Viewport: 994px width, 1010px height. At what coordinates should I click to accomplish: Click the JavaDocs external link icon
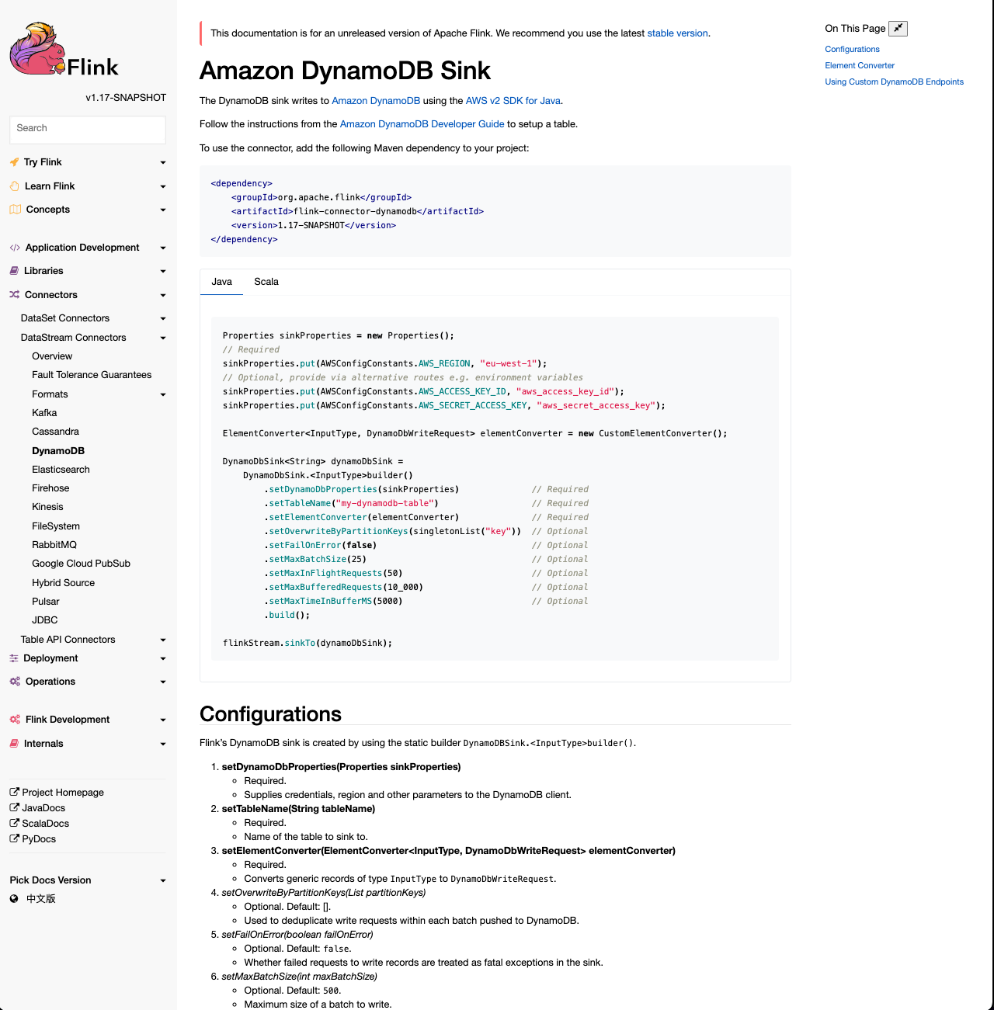coord(14,807)
